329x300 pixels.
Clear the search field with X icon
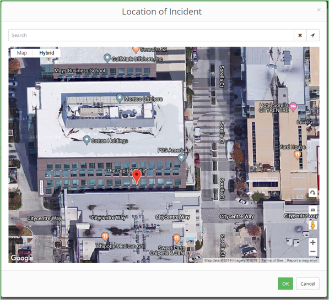pyautogui.click(x=300, y=35)
